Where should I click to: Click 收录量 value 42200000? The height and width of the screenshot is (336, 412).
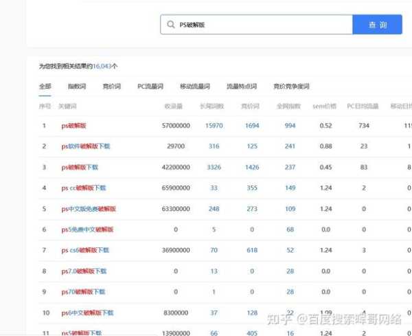point(176,167)
